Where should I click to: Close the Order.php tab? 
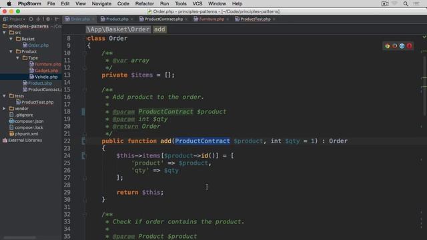pyautogui.click(x=93, y=19)
